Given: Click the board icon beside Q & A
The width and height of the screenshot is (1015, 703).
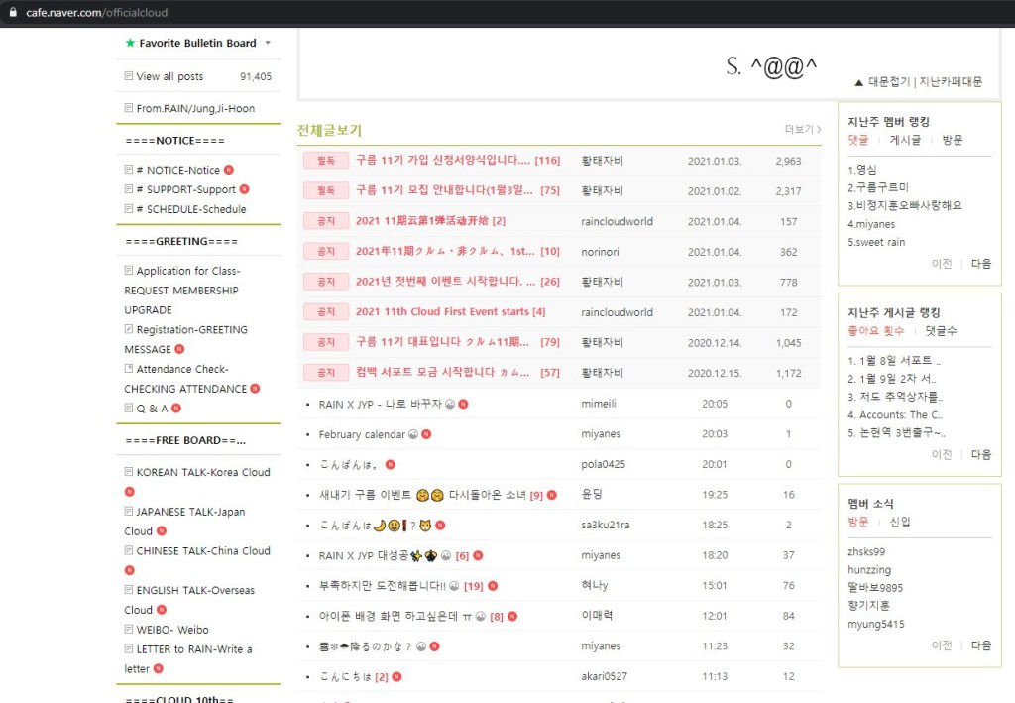Looking at the screenshot, I should [x=129, y=408].
